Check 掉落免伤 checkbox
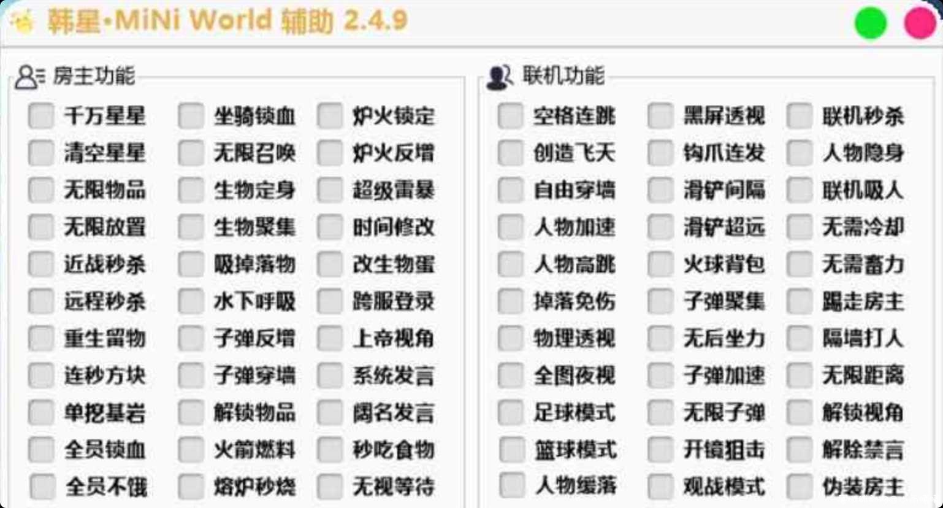Viewport: 943px width, 508px height. point(511,301)
